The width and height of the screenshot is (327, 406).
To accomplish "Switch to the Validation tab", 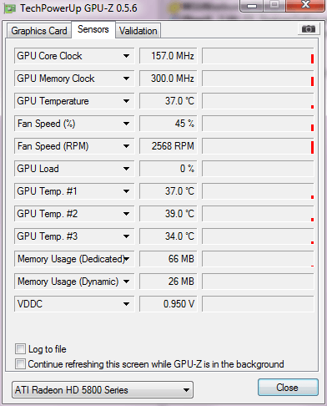I will click(138, 31).
